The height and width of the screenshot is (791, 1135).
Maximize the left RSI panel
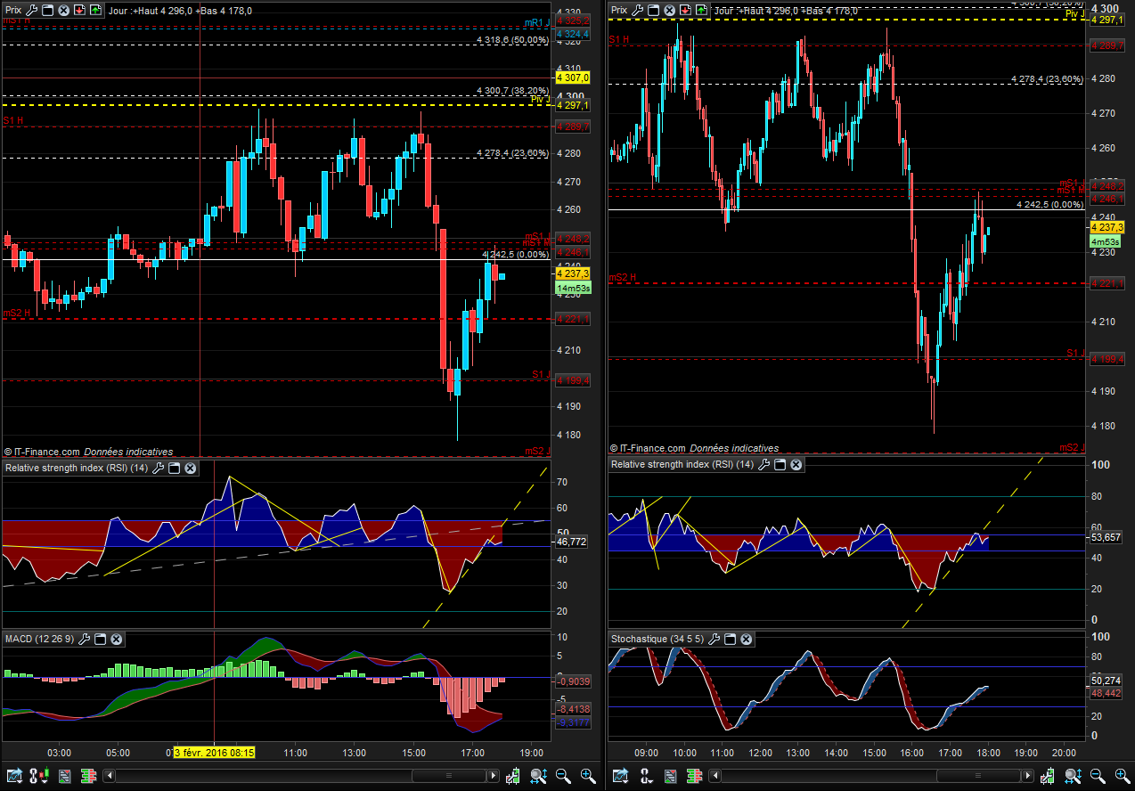(175, 468)
